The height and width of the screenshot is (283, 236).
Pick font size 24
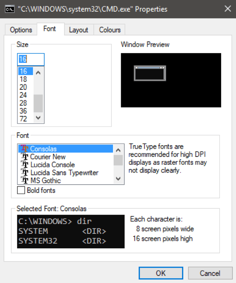[x=25, y=95]
